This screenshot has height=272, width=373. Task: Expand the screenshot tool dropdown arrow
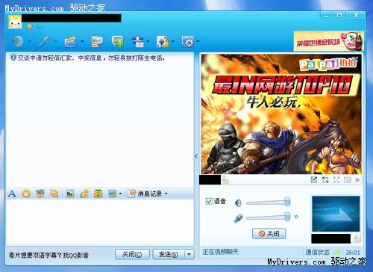pos(121,194)
